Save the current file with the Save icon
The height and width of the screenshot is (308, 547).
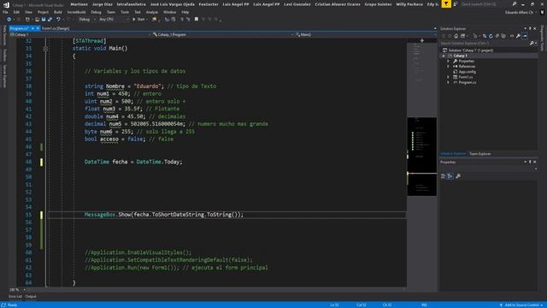pos(44,19)
